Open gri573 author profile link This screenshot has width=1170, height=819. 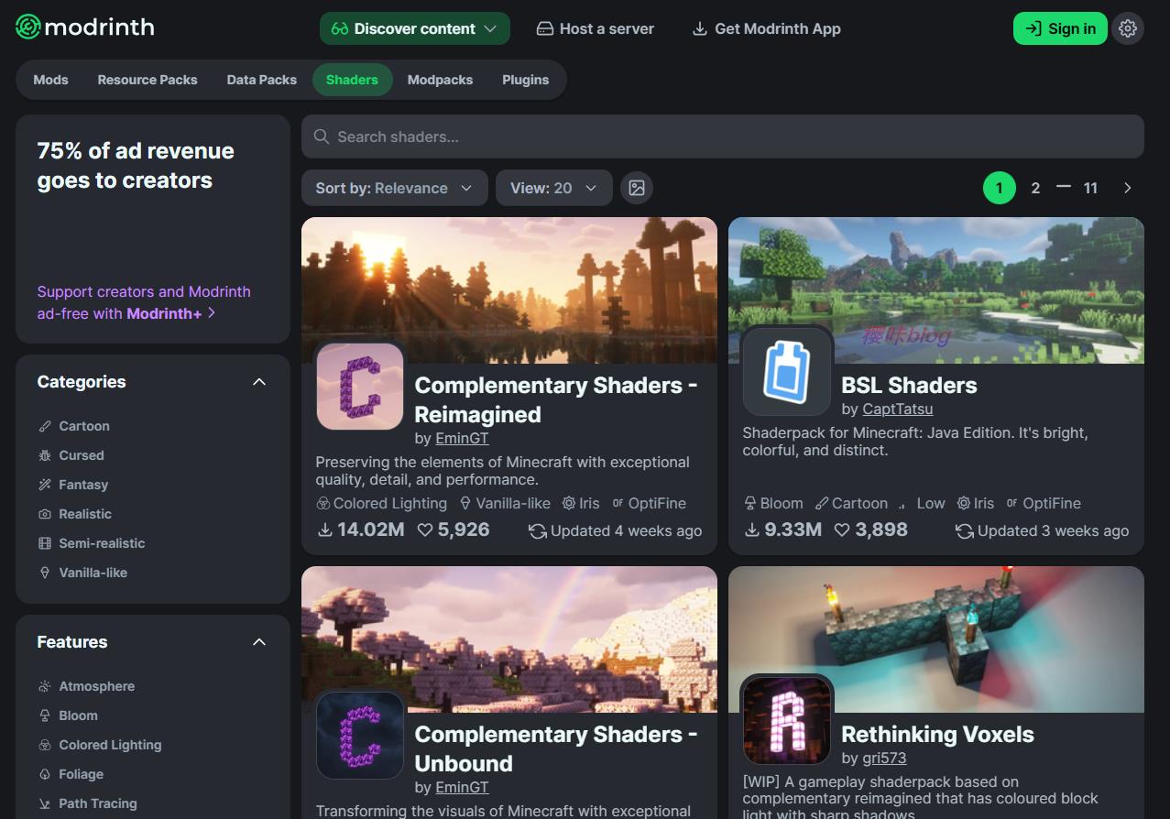coord(884,758)
